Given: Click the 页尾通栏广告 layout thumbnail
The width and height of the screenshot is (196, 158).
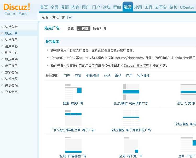Looking at the screenshot, I should 73,145.
